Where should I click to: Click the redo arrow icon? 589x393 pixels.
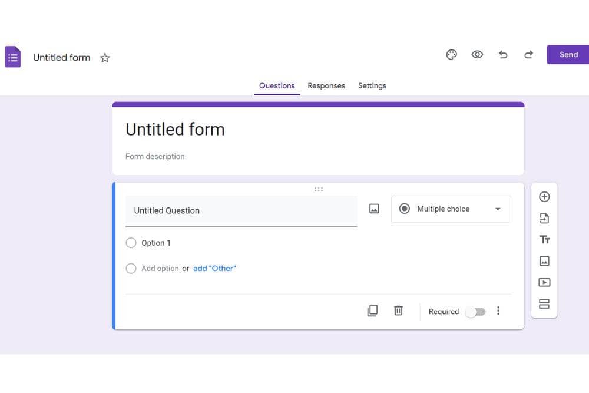pyautogui.click(x=528, y=55)
